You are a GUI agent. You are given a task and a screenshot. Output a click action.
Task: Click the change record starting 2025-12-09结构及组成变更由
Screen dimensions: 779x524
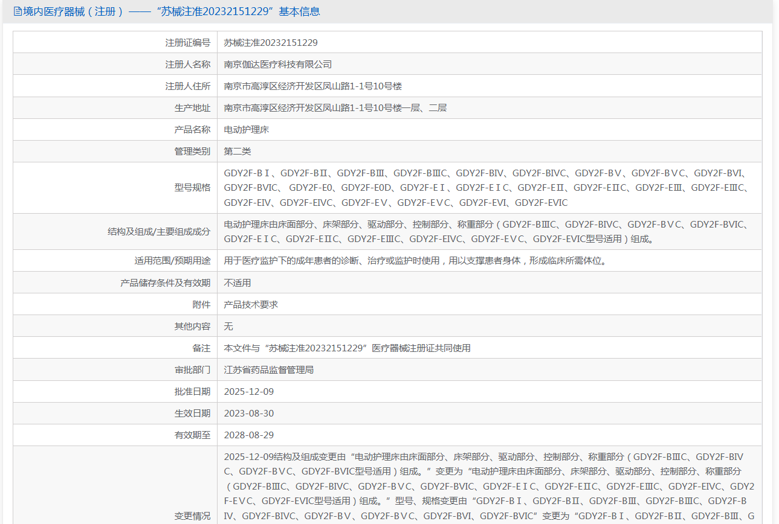[490, 487]
